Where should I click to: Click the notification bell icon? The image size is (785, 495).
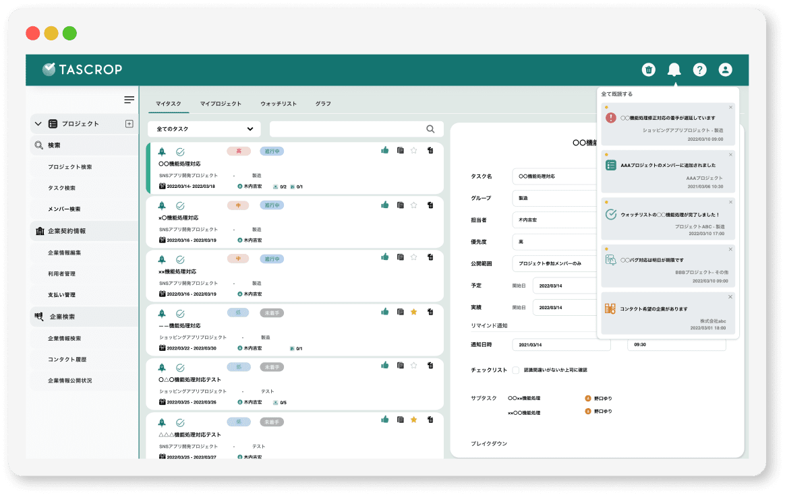tap(674, 69)
